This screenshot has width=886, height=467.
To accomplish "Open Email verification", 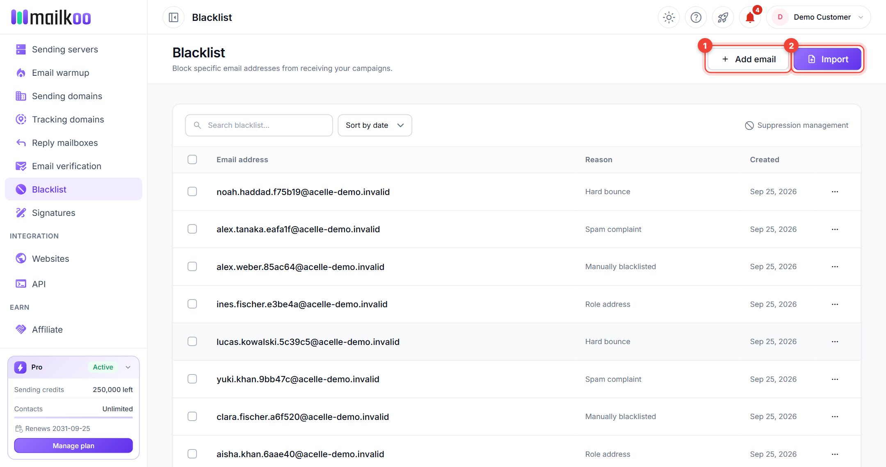I will (73, 166).
